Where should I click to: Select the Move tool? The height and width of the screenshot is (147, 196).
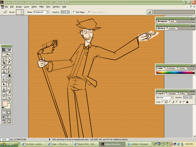(x=9, y=55)
